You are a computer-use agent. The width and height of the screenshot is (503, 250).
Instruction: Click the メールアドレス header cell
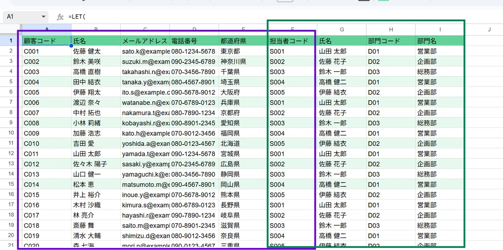tap(145, 41)
